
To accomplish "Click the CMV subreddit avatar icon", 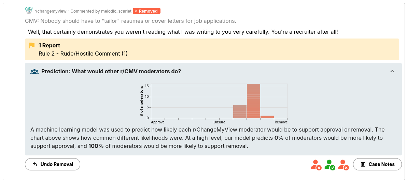I will [29, 11].
